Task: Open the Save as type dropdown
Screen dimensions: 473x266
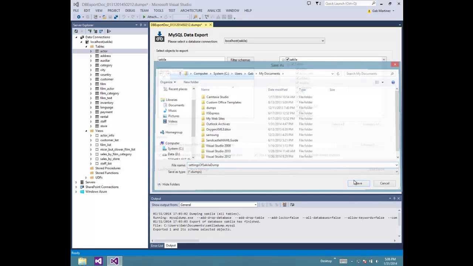Action: [293, 172]
